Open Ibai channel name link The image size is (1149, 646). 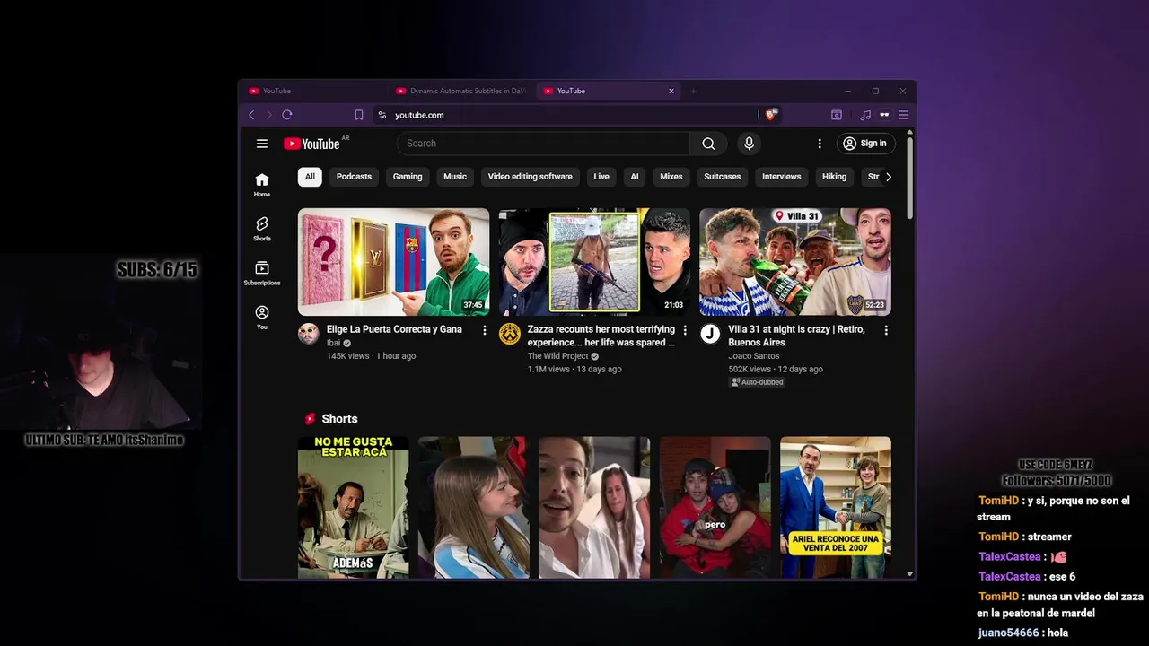pos(333,343)
